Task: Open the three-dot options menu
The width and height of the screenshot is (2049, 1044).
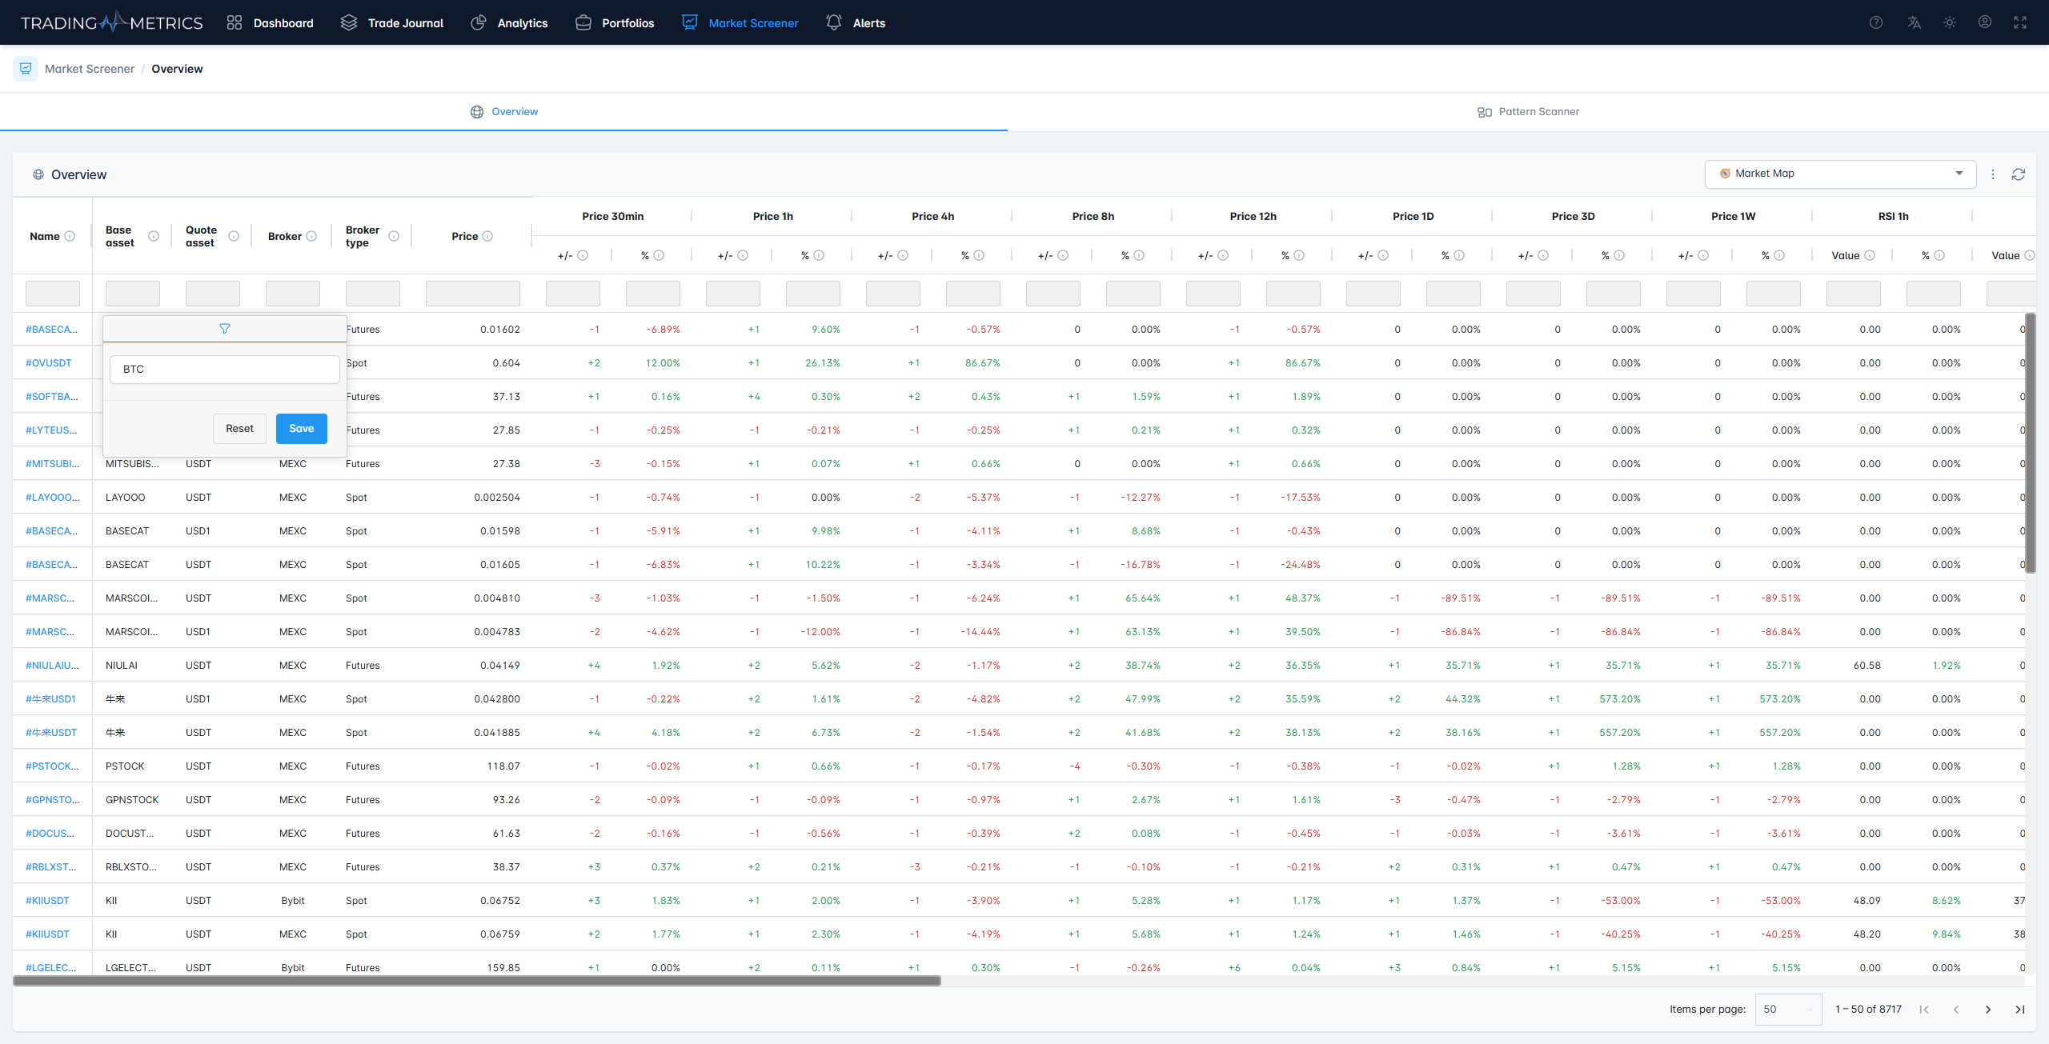Action: (x=1993, y=174)
